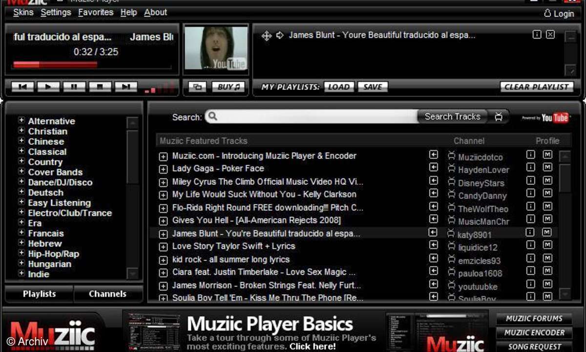Click the TV icon next to Search Tracks
This screenshot has height=352, width=586.
click(499, 117)
